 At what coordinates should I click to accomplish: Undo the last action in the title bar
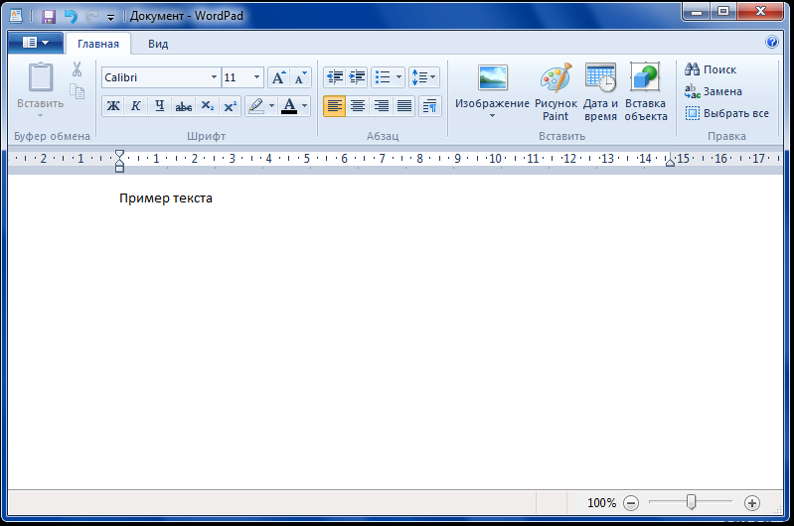point(71,16)
